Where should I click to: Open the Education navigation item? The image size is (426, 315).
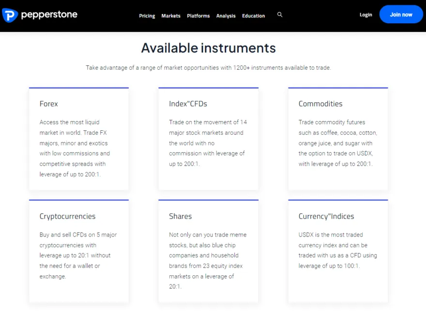[x=253, y=16]
